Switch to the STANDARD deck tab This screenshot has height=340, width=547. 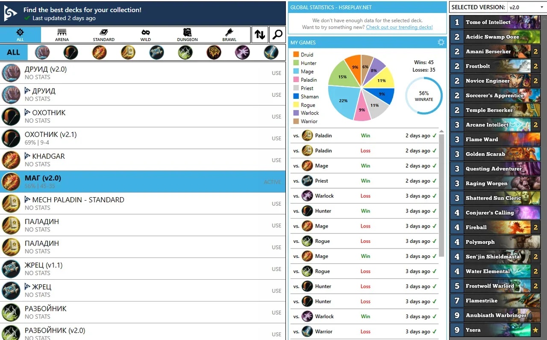104,35
